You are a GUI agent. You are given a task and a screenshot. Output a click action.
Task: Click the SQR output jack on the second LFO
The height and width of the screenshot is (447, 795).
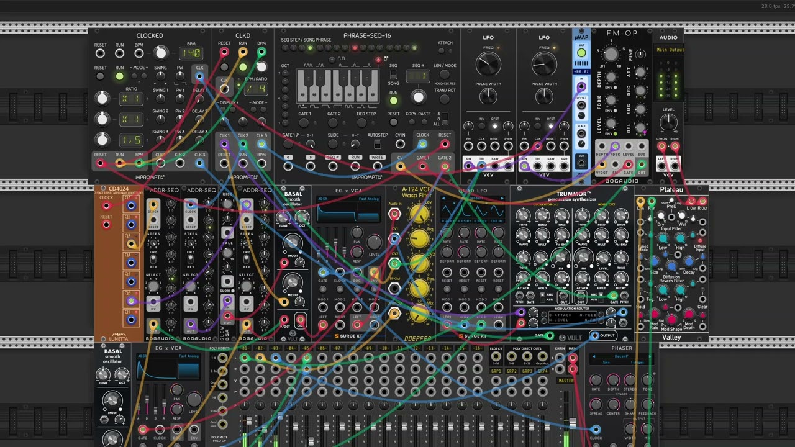(565, 166)
